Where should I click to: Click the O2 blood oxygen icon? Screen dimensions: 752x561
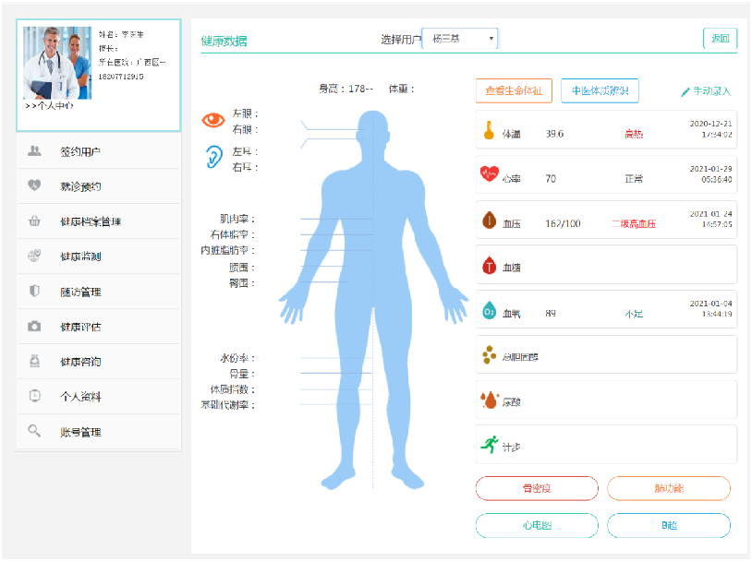coord(489,311)
